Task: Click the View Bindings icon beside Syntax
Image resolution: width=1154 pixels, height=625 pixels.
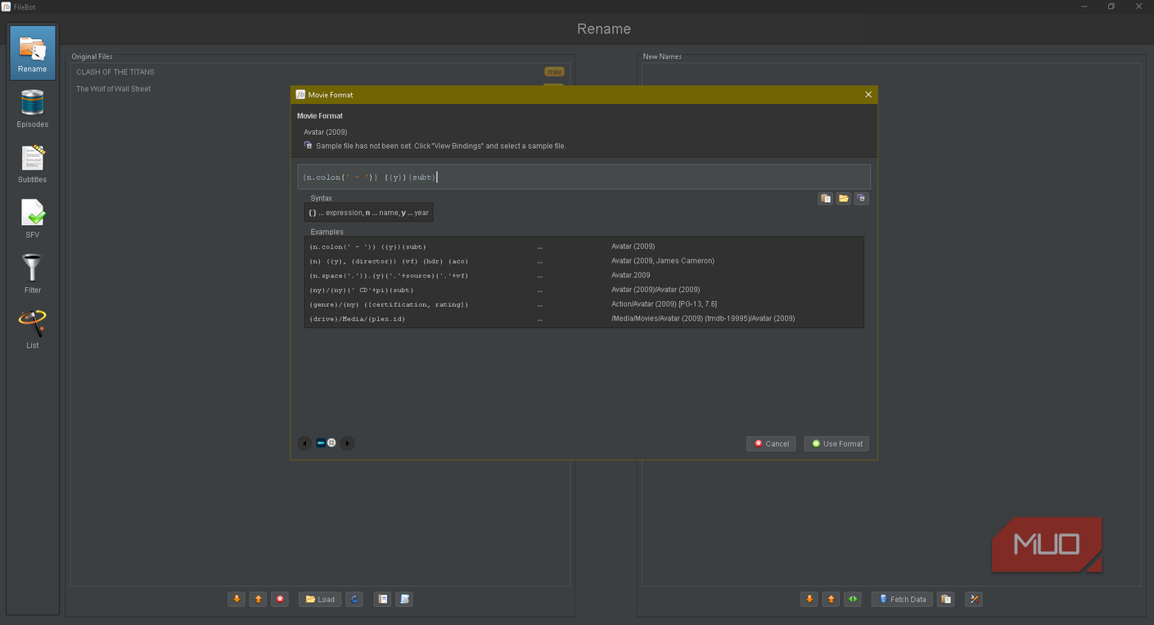Action: pyautogui.click(x=861, y=199)
